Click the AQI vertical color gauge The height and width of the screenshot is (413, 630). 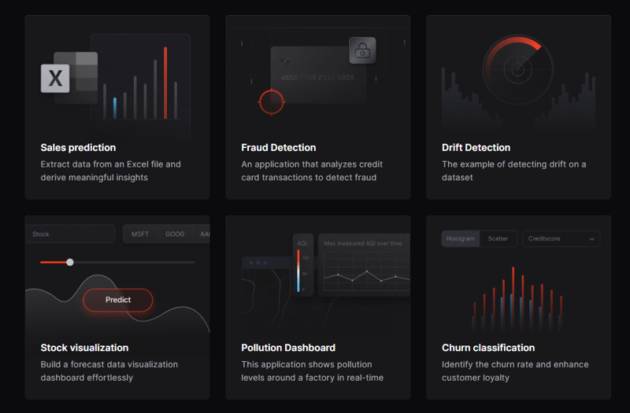coord(298,271)
